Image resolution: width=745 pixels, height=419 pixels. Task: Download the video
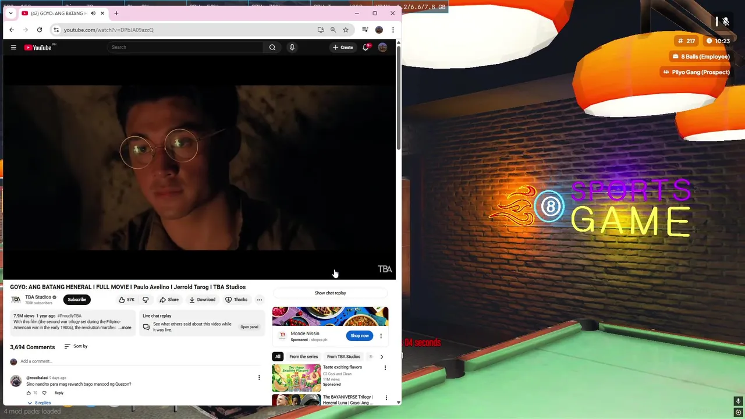[203, 300]
